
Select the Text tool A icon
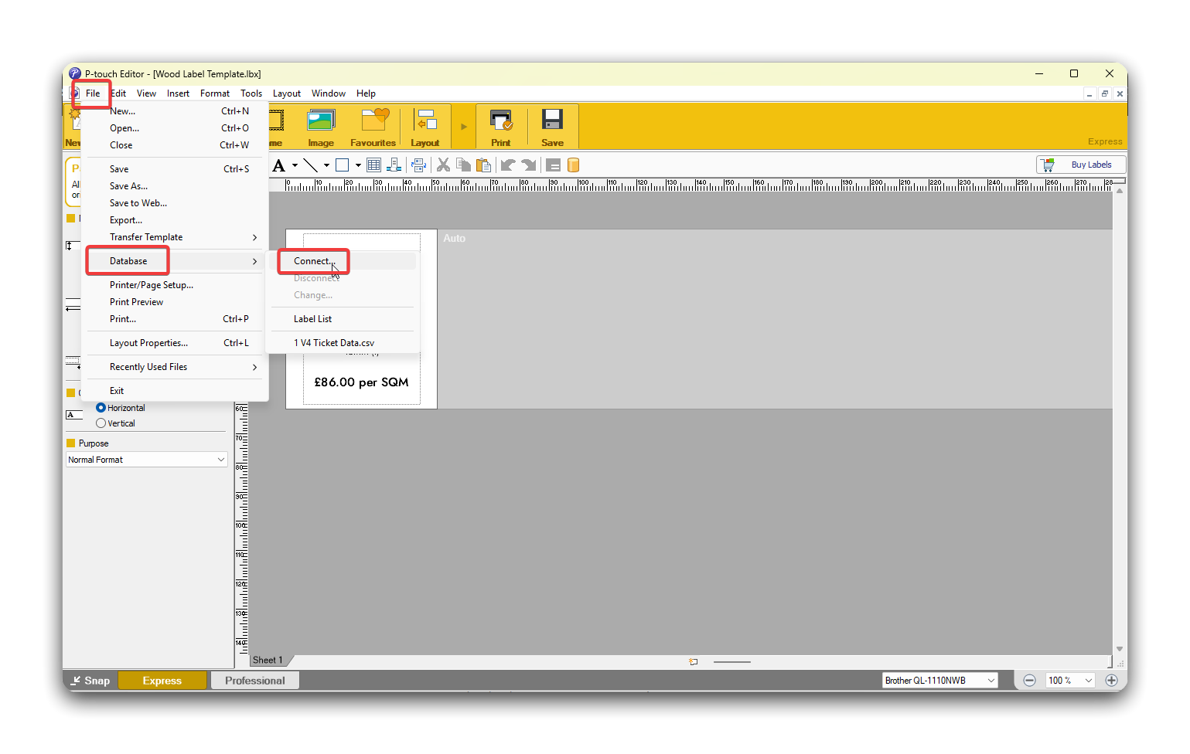tap(279, 165)
